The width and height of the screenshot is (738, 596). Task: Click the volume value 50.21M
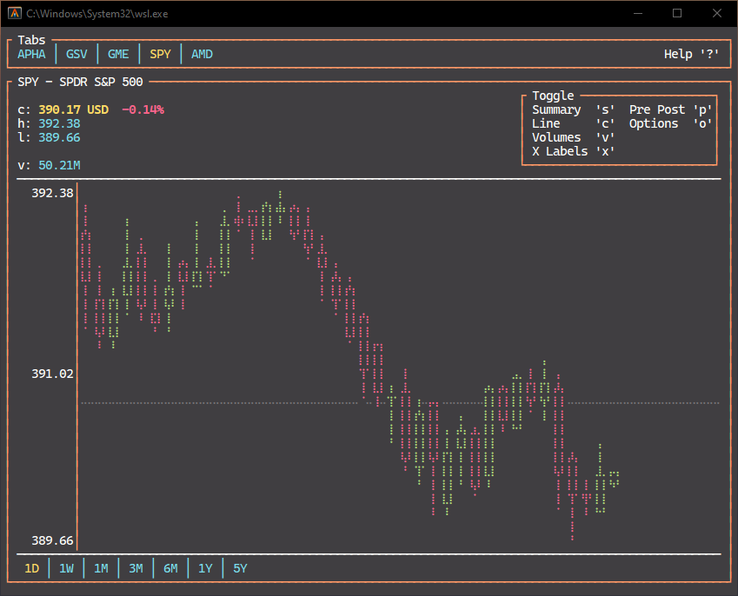pyautogui.click(x=59, y=165)
